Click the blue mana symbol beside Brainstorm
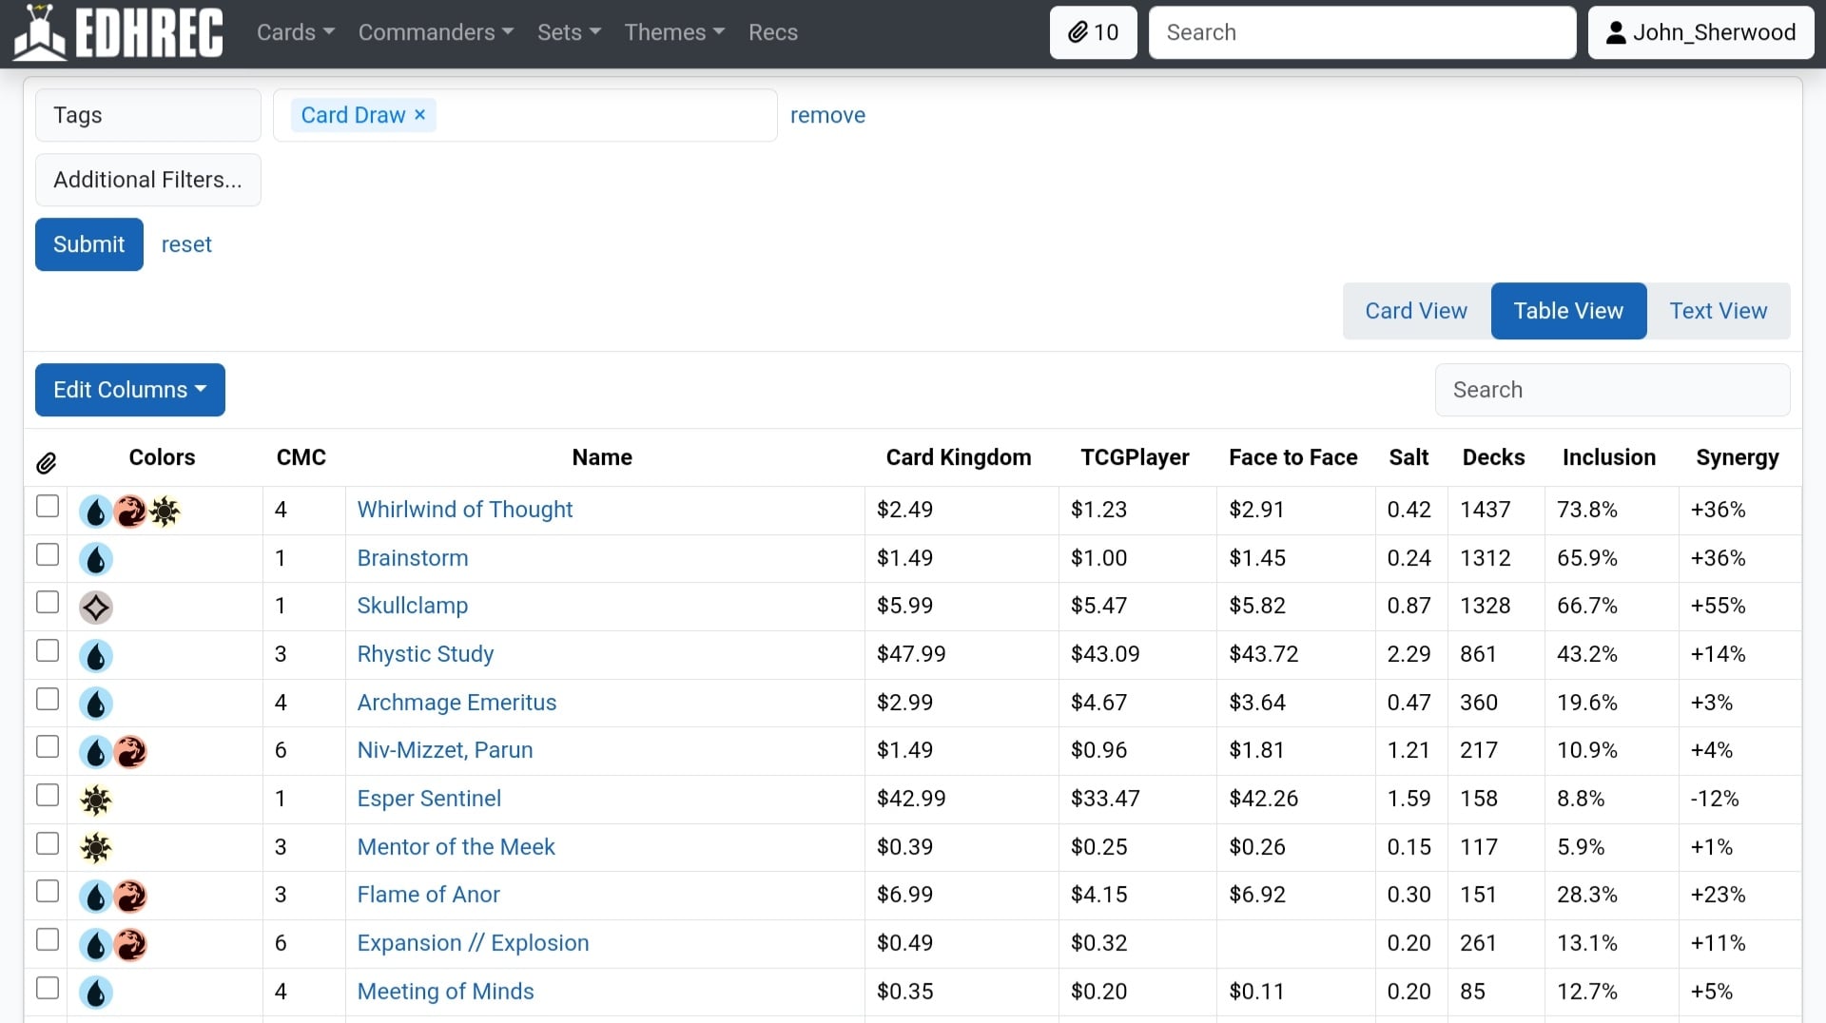This screenshot has height=1023, width=1826. click(x=96, y=559)
